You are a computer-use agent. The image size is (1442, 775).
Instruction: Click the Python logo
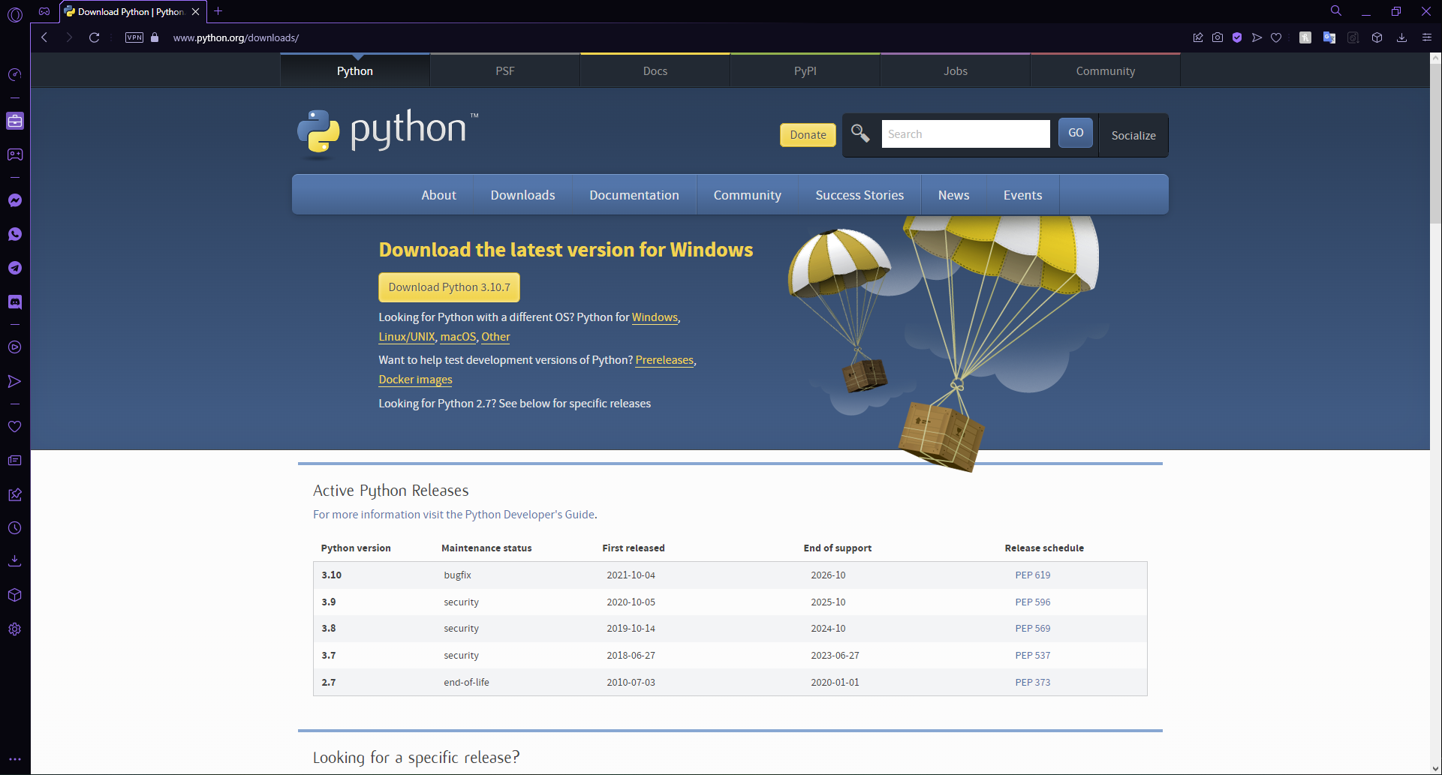387,133
